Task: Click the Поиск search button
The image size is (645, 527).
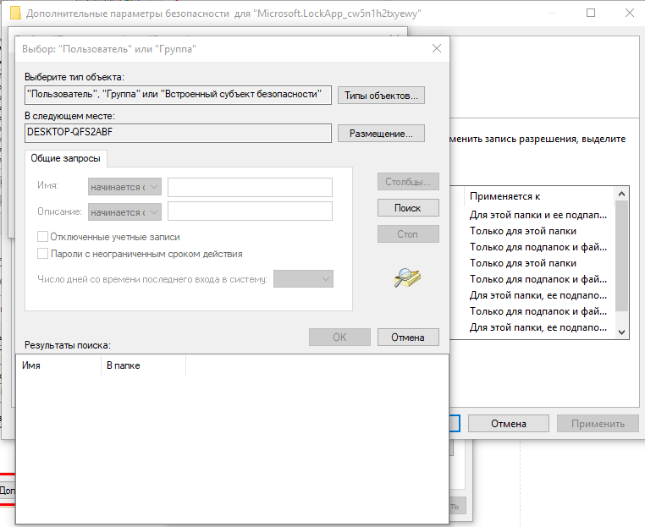Action: pyautogui.click(x=408, y=208)
